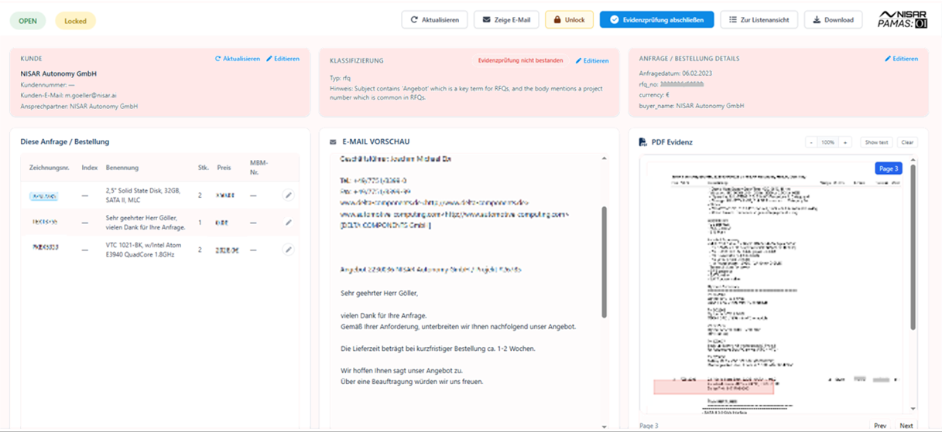Edit the 2,5" Solid State Disk row

[288, 196]
